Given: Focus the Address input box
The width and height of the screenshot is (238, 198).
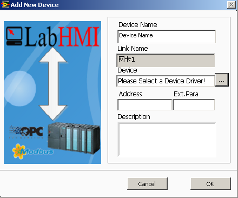Looking at the screenshot, I should coord(144,104).
